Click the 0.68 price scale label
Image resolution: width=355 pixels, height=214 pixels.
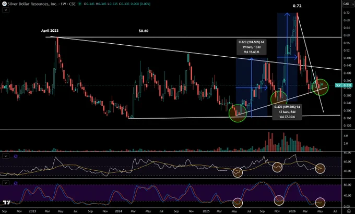[x=347, y=20]
